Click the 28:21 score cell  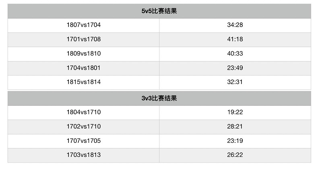point(235,127)
